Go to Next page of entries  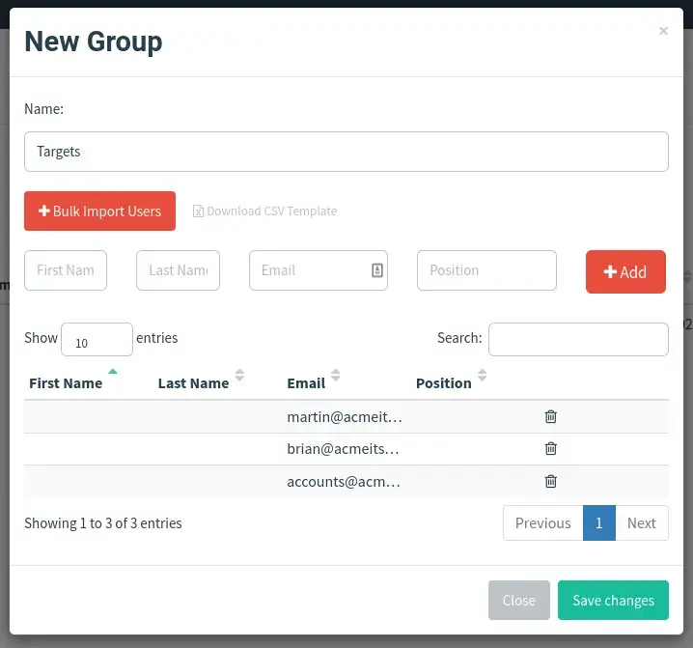[x=641, y=522]
